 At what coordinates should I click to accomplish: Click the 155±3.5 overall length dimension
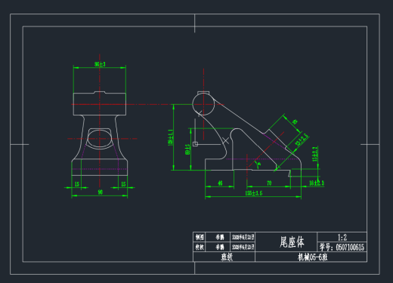click(x=254, y=193)
